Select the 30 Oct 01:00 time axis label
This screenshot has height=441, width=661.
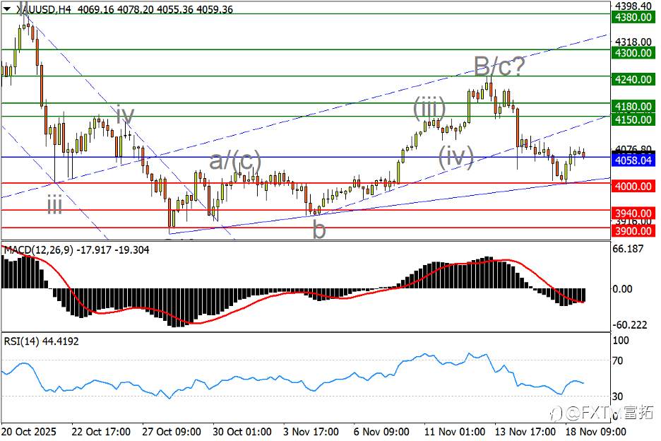click(242, 432)
